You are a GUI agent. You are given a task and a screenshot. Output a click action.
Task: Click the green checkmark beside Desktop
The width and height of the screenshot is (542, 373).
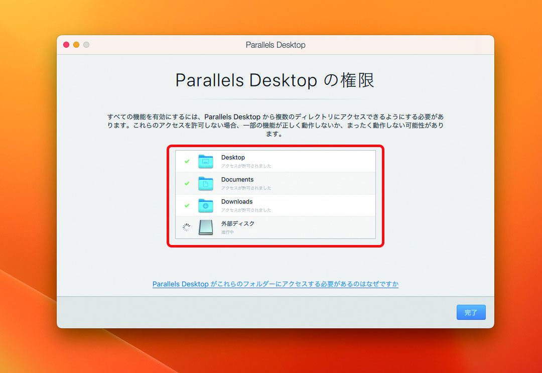(187, 162)
